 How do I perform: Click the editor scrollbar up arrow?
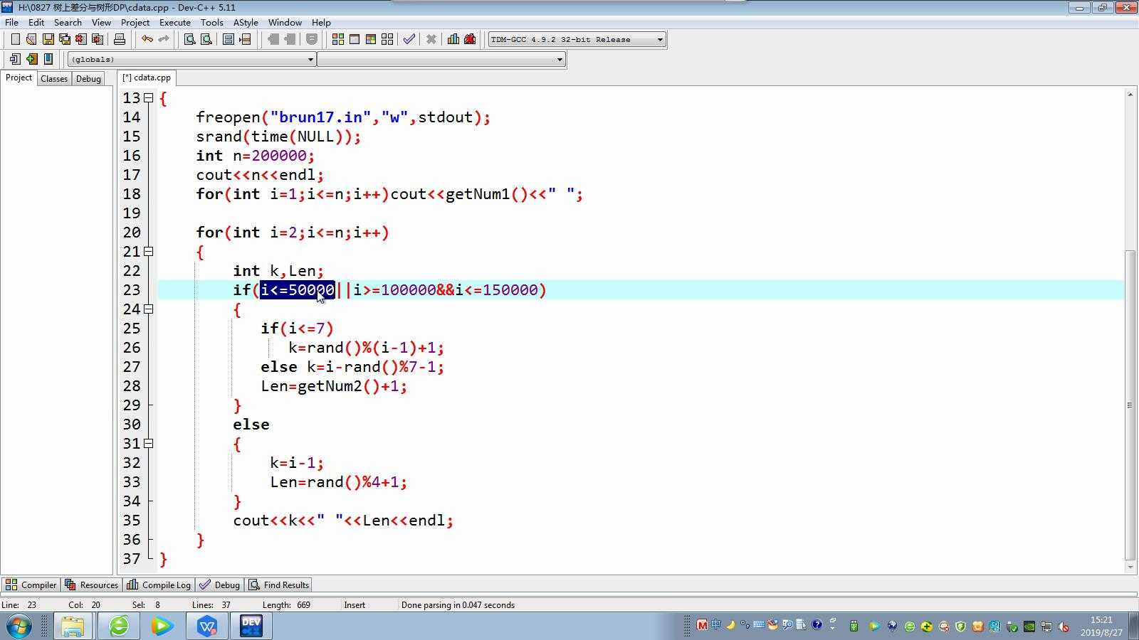coord(1130,95)
